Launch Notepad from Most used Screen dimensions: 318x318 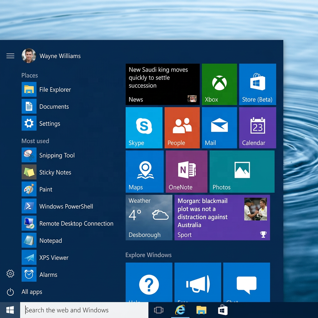[42, 240]
